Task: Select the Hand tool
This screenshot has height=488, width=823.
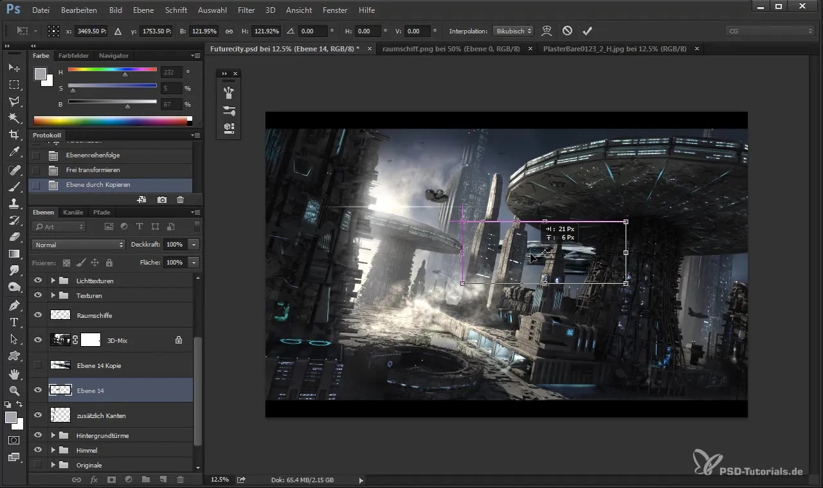Action: click(14, 374)
